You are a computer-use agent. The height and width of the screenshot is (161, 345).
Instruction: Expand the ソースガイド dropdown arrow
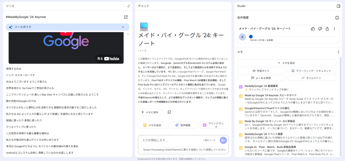pyautogui.click(x=123, y=27)
